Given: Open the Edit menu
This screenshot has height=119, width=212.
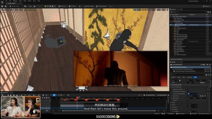Looking at the screenshot, I should [x=10, y=1].
